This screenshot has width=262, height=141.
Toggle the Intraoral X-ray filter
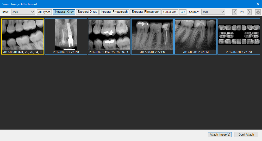64,12
